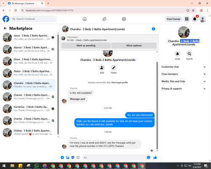
Task: Select the Messenger browser tab
Action: point(26,3)
